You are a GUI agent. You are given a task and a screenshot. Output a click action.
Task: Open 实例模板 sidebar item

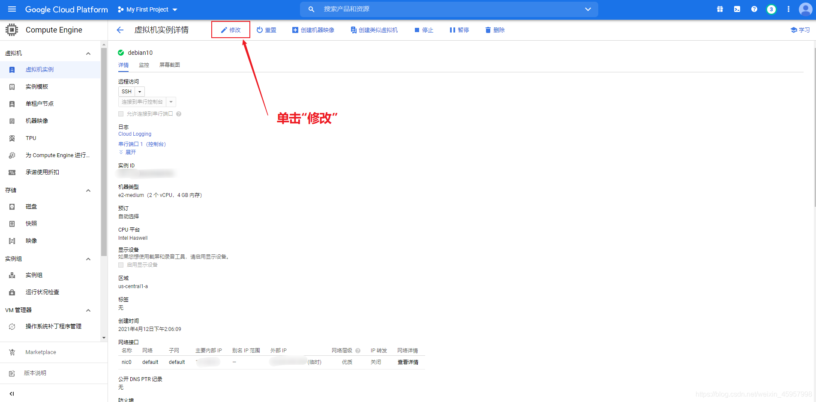tap(50, 86)
